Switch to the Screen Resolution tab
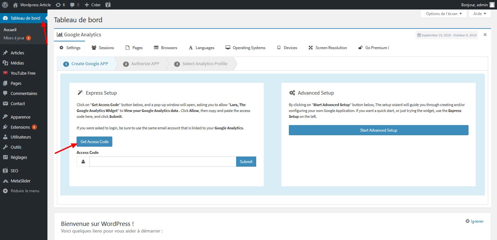 [328, 48]
